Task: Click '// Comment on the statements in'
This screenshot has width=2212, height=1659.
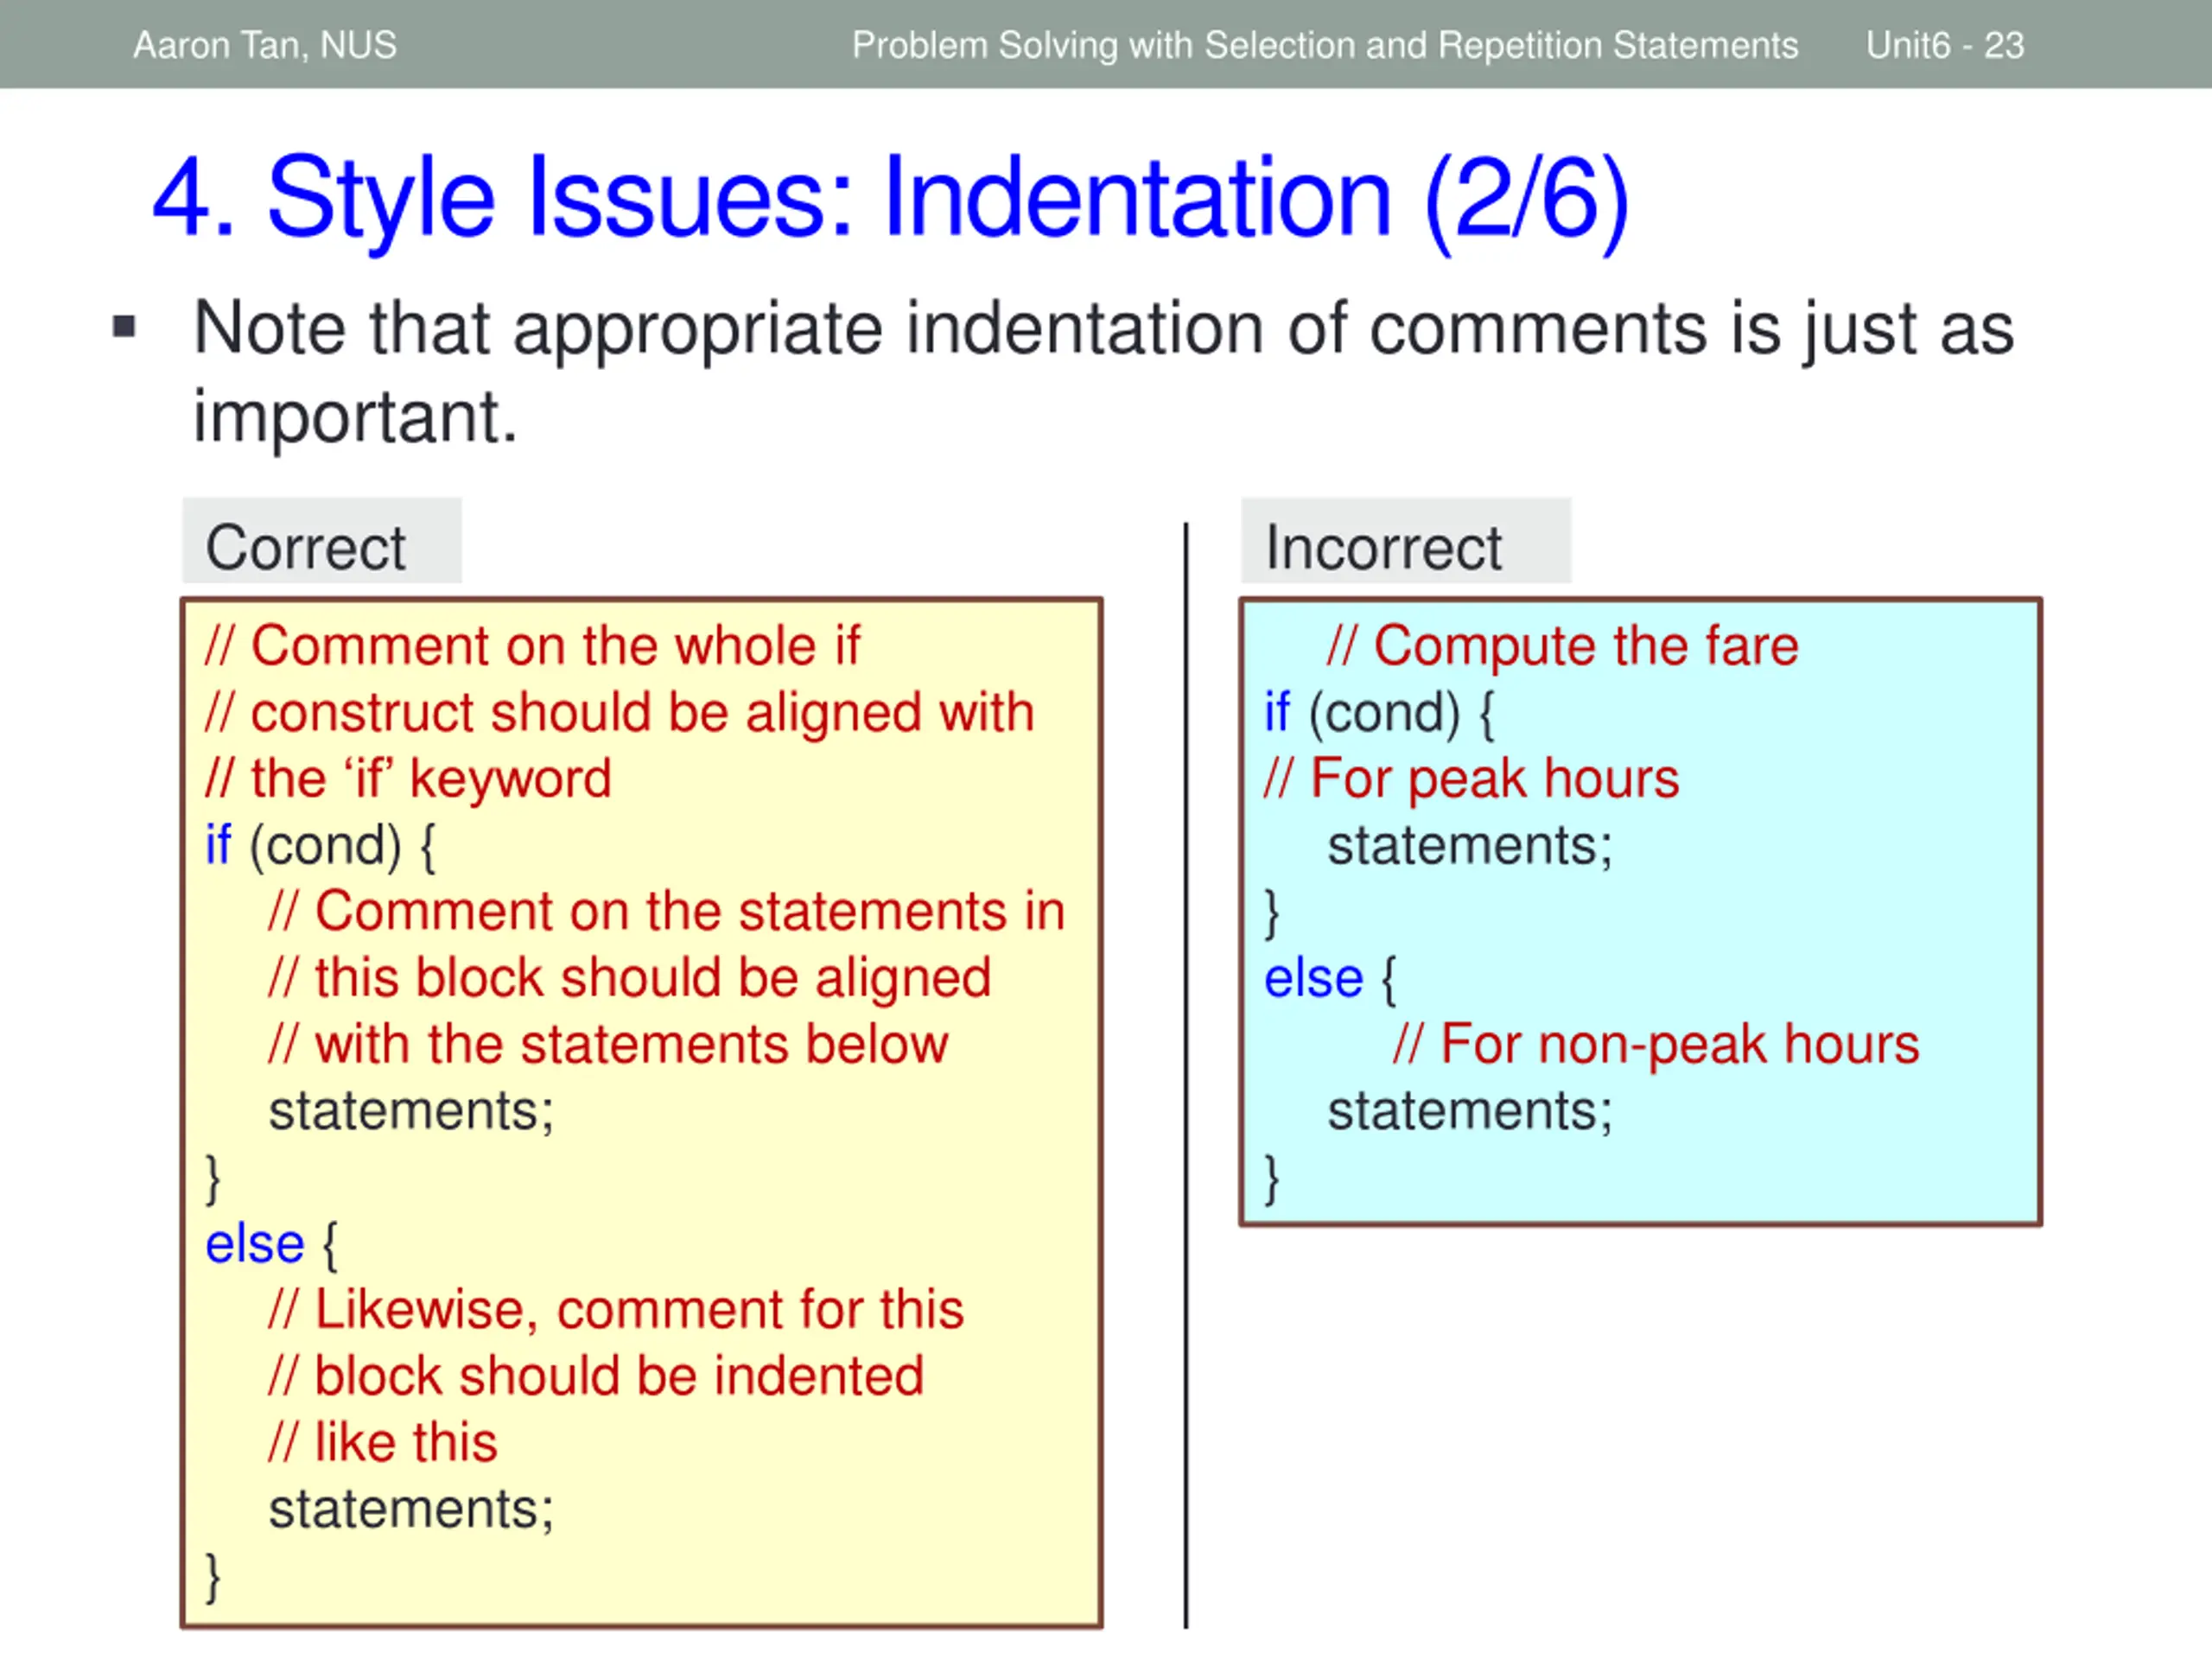Action: tap(667, 912)
